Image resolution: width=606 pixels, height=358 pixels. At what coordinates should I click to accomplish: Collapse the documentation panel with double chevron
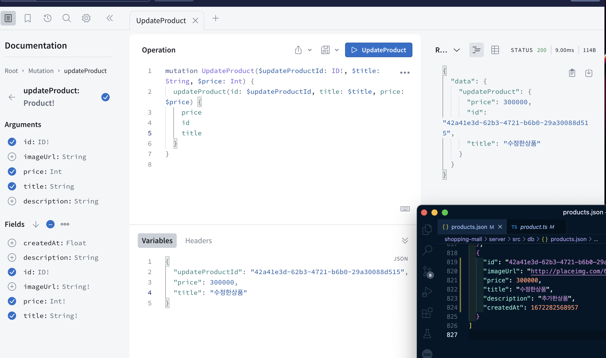(x=110, y=18)
